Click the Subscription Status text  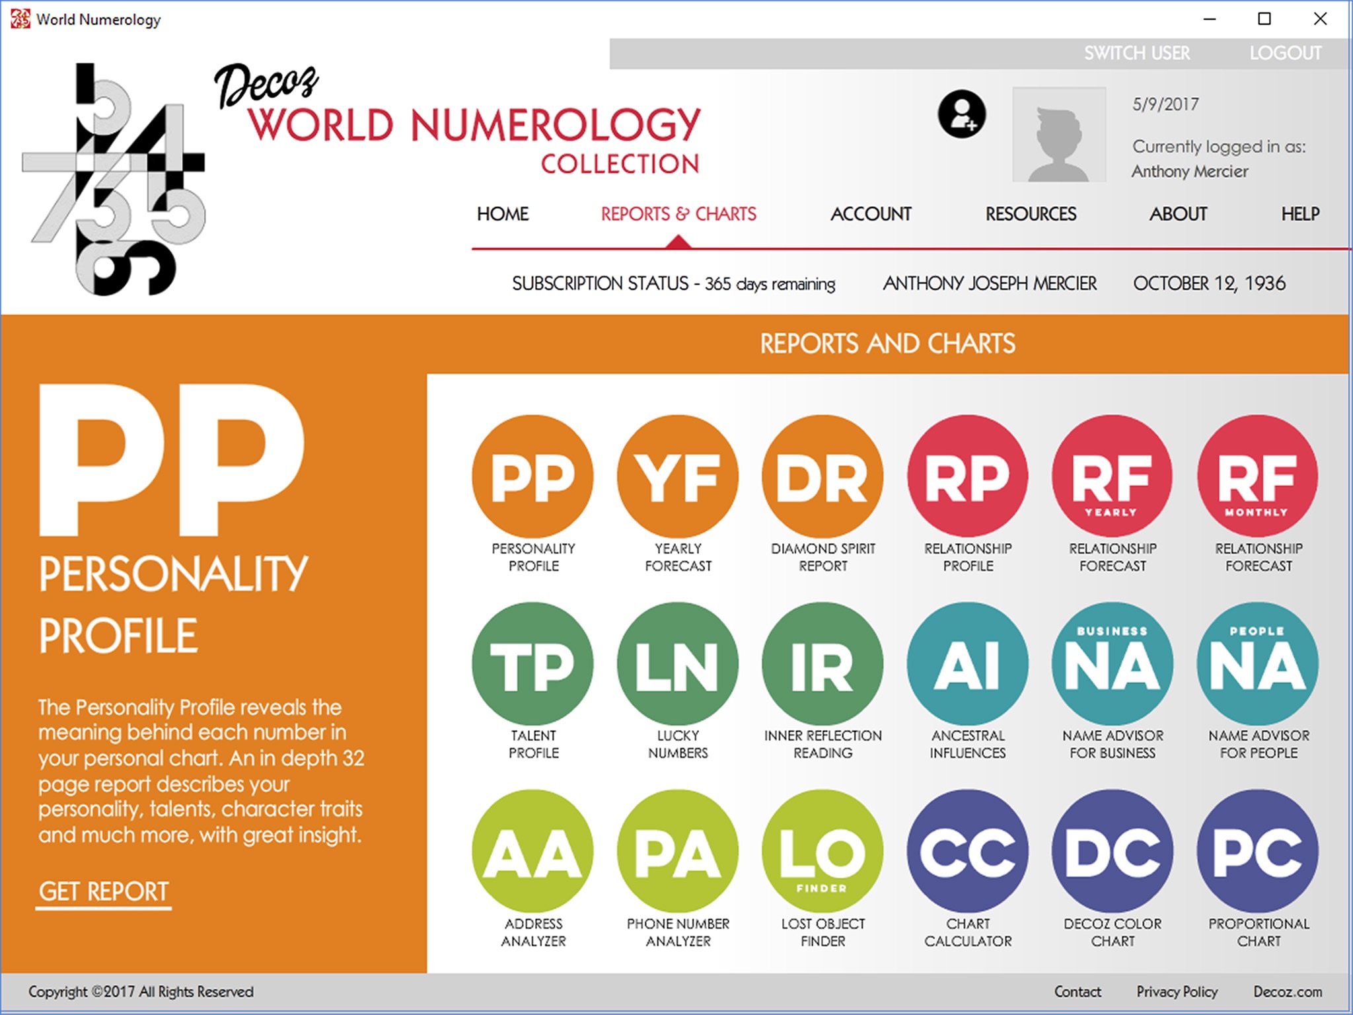[x=673, y=283]
